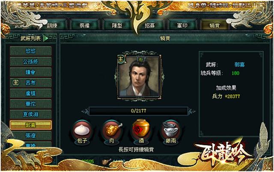Click the right arrow of progress bar
Image resolution: width=274 pixels, height=172 pixels.
click(x=191, y=111)
